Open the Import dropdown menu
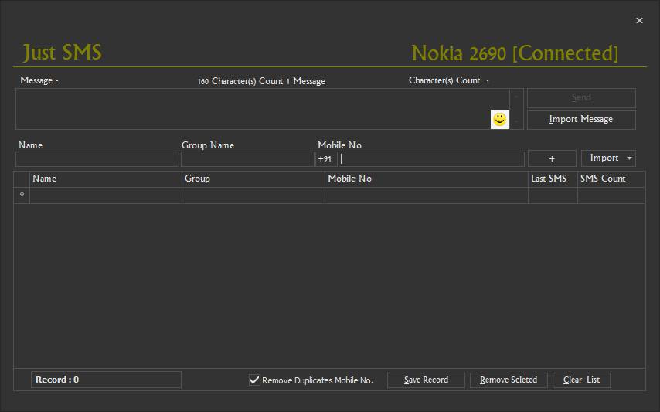 [608, 158]
